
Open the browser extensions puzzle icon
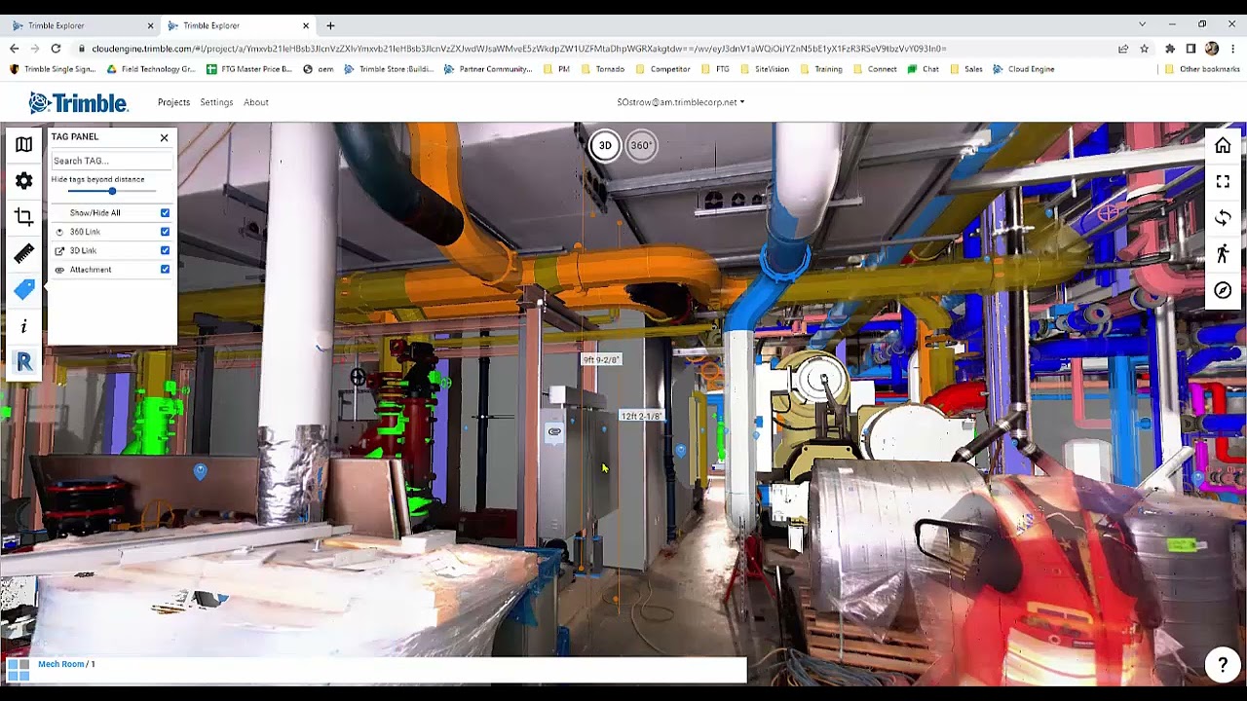pyautogui.click(x=1169, y=48)
